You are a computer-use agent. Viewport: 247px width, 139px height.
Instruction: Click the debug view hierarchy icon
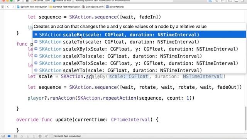pyautogui.click(x=40, y=136)
